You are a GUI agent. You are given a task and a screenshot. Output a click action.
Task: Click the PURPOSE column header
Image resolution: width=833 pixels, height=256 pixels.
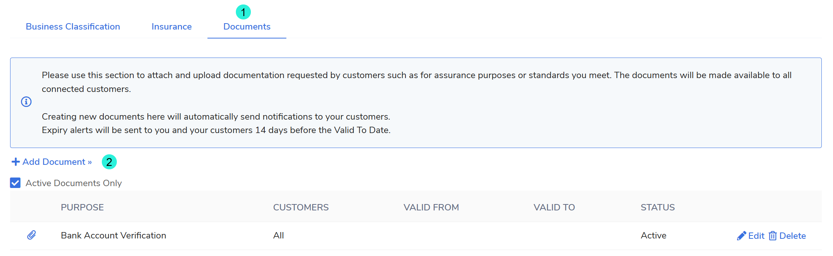82,207
